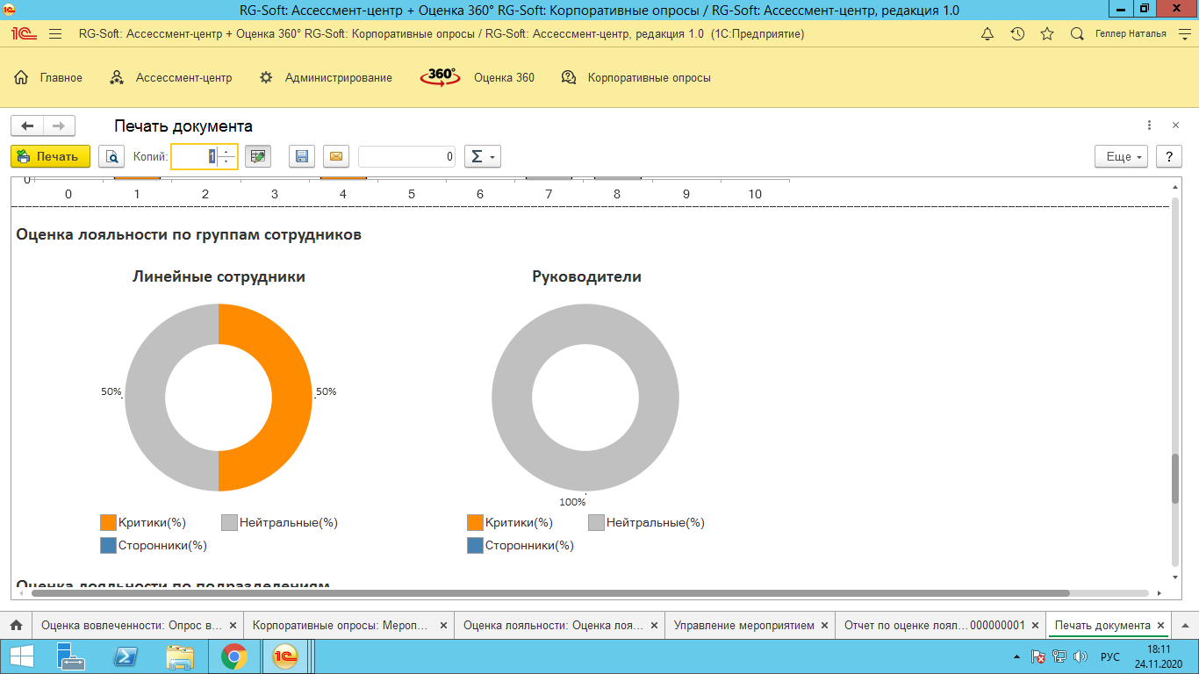Image resolution: width=1199 pixels, height=674 pixels.
Task: Go back with left arrow button
Action: (27, 126)
